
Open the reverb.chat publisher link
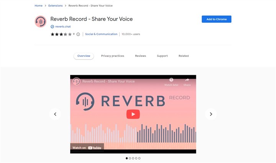pyautogui.click(x=63, y=27)
